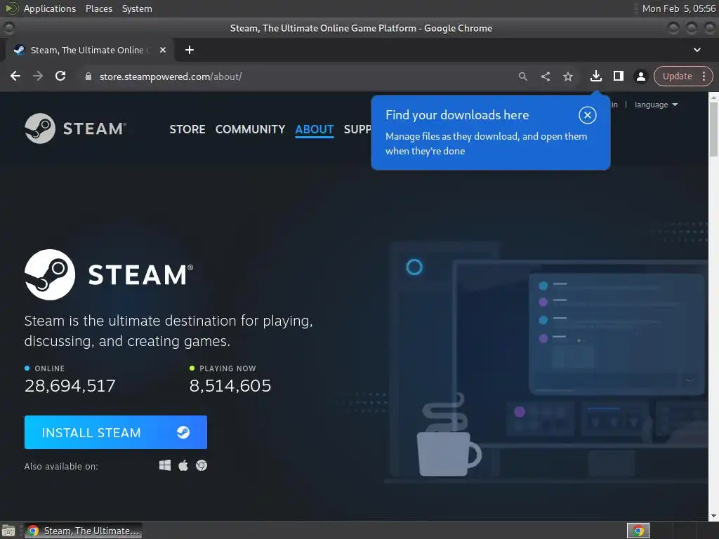The height and width of the screenshot is (539, 719).
Task: Click the lock icon beside the URL
Action: coord(88,76)
